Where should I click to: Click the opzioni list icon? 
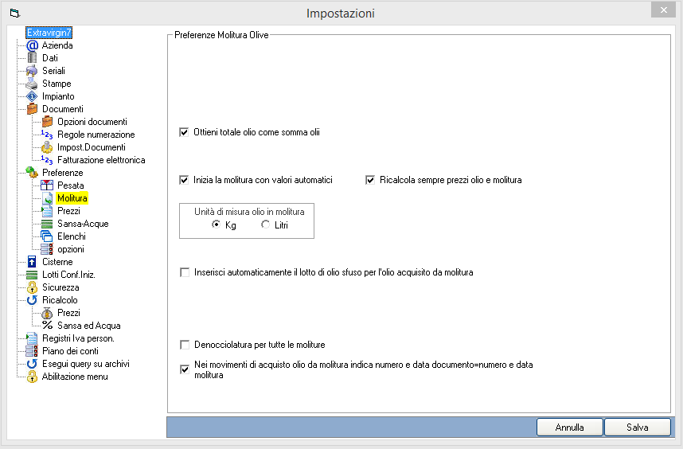47,249
